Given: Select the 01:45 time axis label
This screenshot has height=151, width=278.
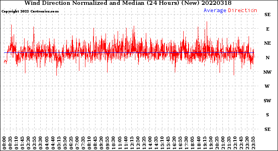Looking at the screenshot, I should [23, 143].
